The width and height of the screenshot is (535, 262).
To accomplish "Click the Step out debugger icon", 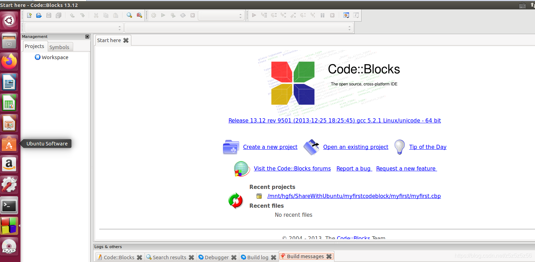I will click(x=293, y=15).
